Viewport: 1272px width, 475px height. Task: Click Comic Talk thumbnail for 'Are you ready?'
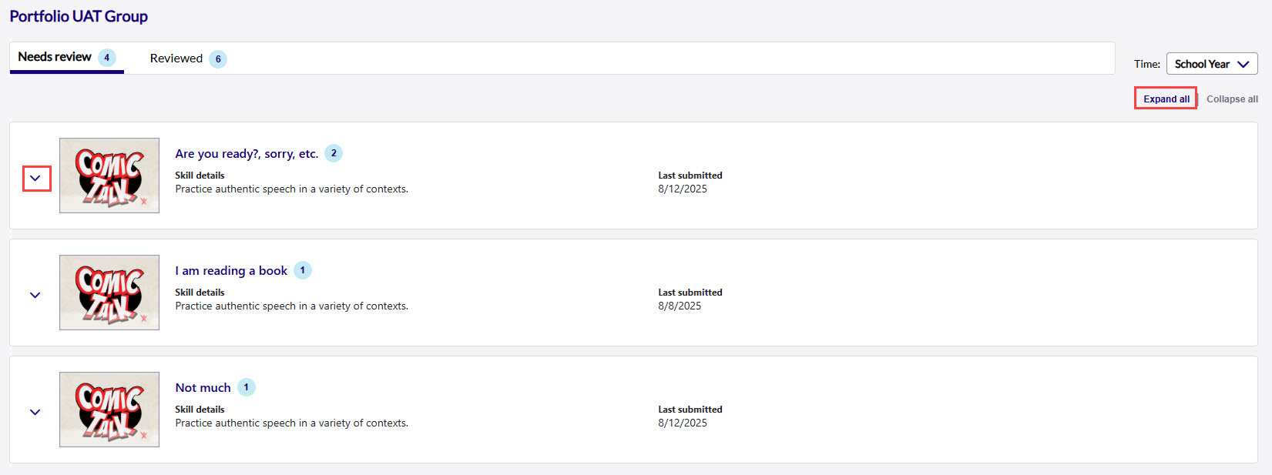(x=109, y=176)
